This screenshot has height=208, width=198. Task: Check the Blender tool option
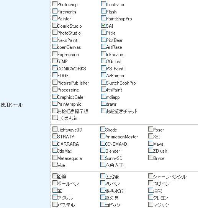(x=103, y=150)
